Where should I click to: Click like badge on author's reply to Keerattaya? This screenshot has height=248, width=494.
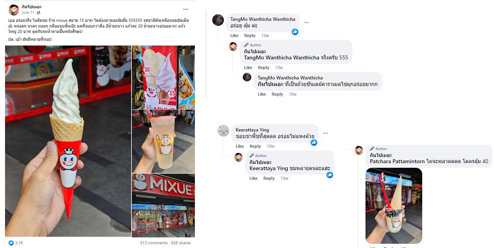[x=330, y=175]
